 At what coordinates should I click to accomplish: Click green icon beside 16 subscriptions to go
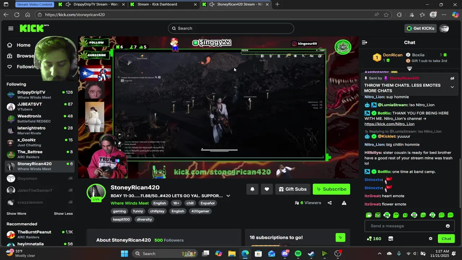click(x=340, y=237)
